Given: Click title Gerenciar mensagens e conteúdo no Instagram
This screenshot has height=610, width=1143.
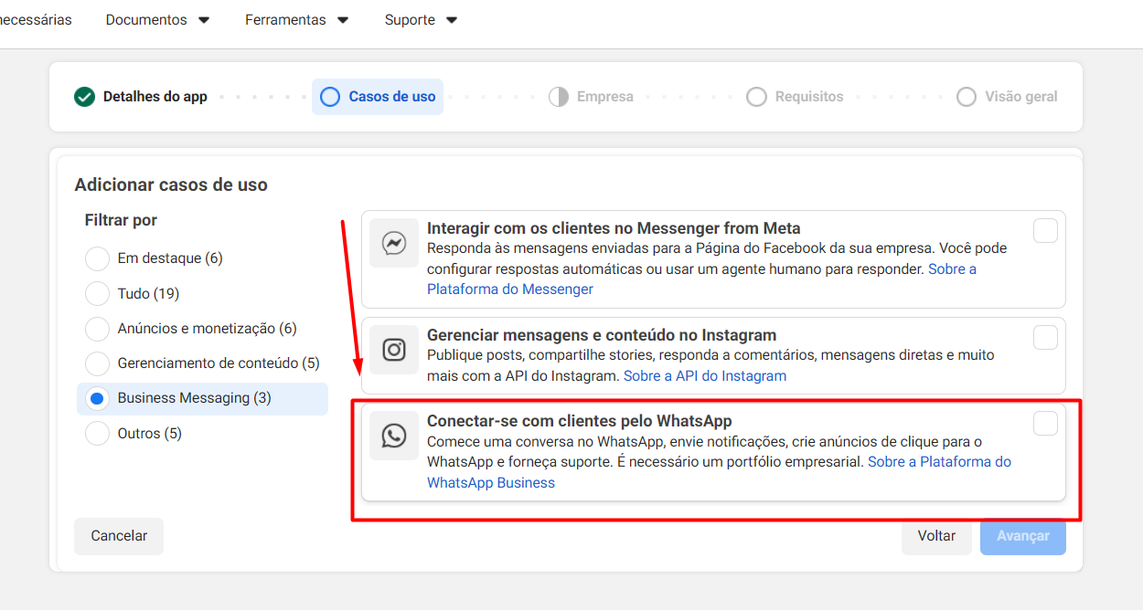Looking at the screenshot, I should tap(602, 335).
